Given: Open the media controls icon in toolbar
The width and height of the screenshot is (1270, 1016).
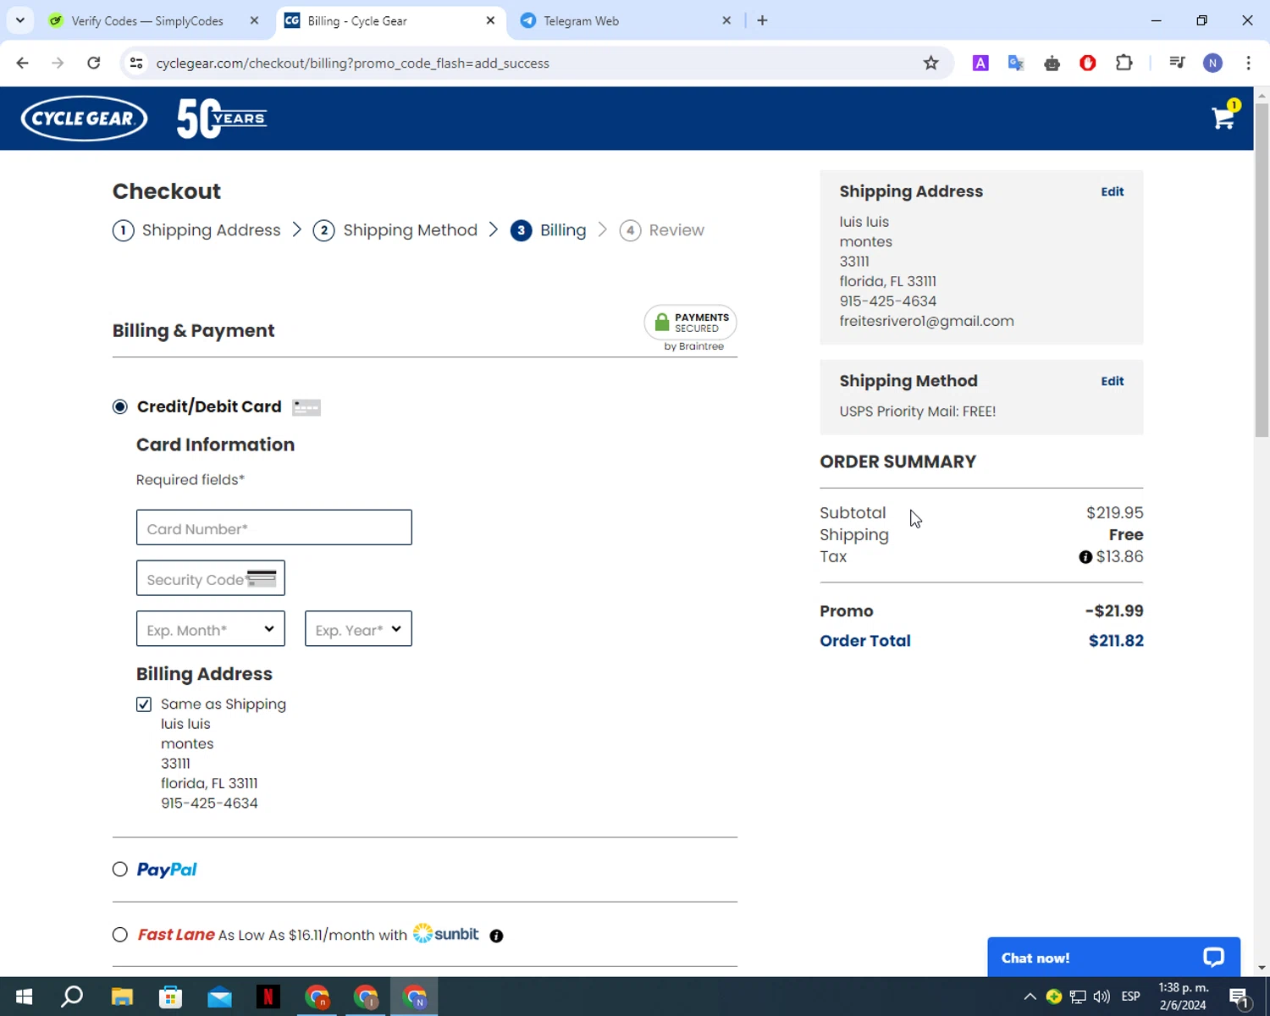Looking at the screenshot, I should [1177, 63].
